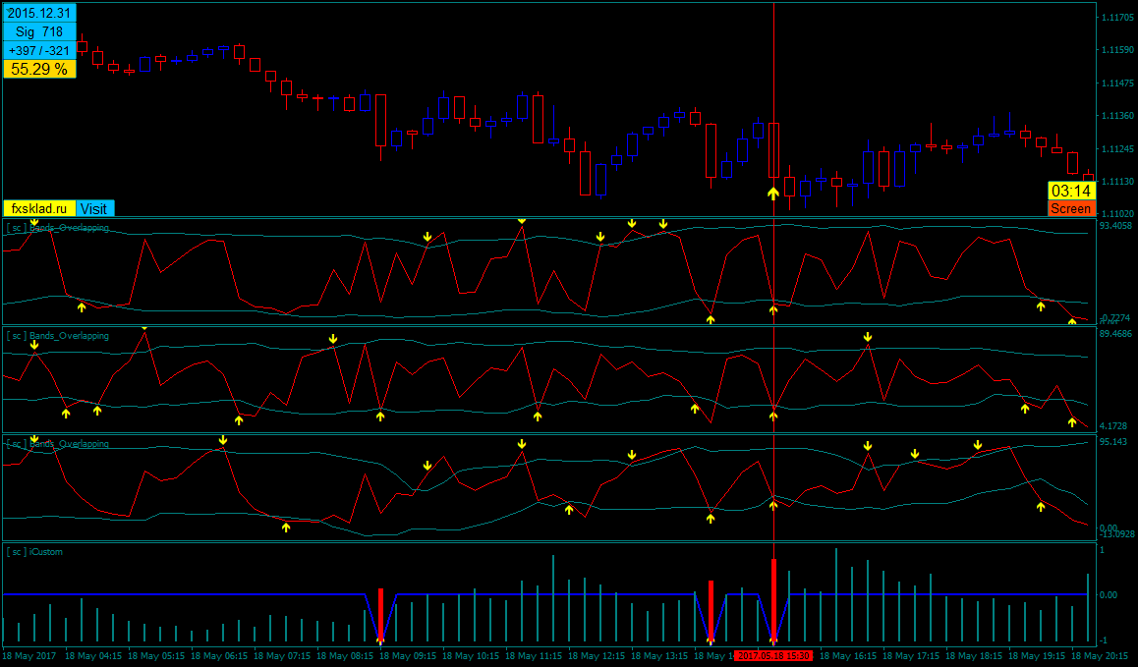Click the fxsklad.ru yellow label
Image resolution: width=1138 pixels, height=667 pixels.
tap(40, 208)
